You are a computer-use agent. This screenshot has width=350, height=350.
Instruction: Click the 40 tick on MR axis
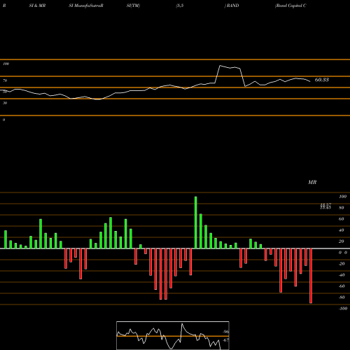click(x=342, y=230)
